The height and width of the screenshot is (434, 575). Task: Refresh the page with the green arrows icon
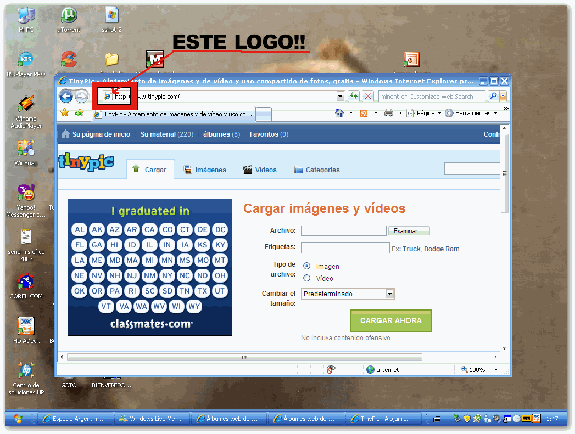click(x=354, y=97)
